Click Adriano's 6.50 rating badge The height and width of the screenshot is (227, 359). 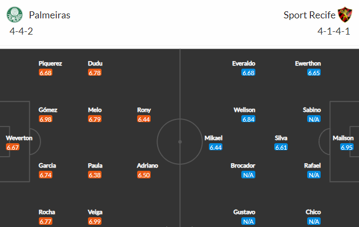(144, 175)
